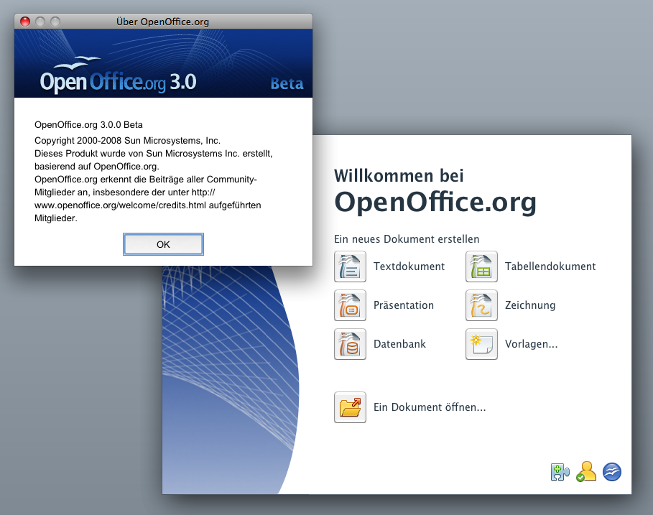Image resolution: width=653 pixels, height=515 pixels.
Task: Click the 'Ein neues Dokument erstellen' heading
Action: (407, 239)
